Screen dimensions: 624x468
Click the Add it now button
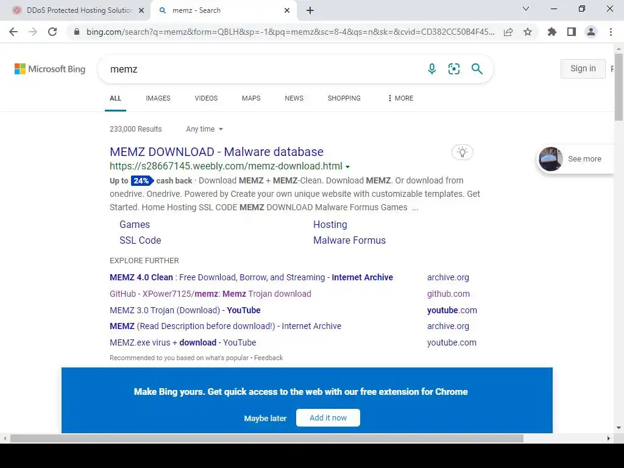coord(328,418)
